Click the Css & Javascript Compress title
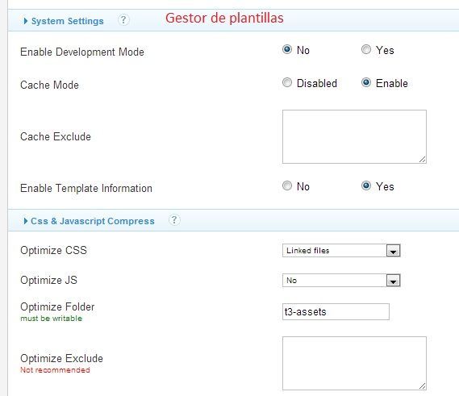 tap(93, 221)
